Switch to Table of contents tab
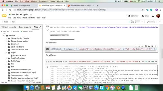The image size is (163, 91). coord(9,27)
